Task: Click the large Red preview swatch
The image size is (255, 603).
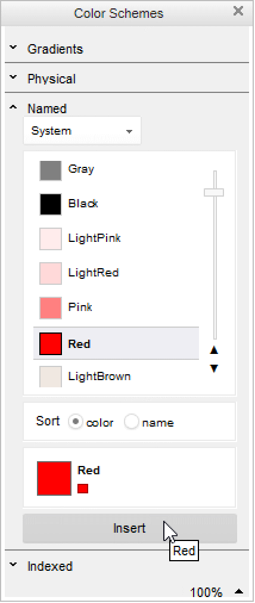Action: coord(54,478)
